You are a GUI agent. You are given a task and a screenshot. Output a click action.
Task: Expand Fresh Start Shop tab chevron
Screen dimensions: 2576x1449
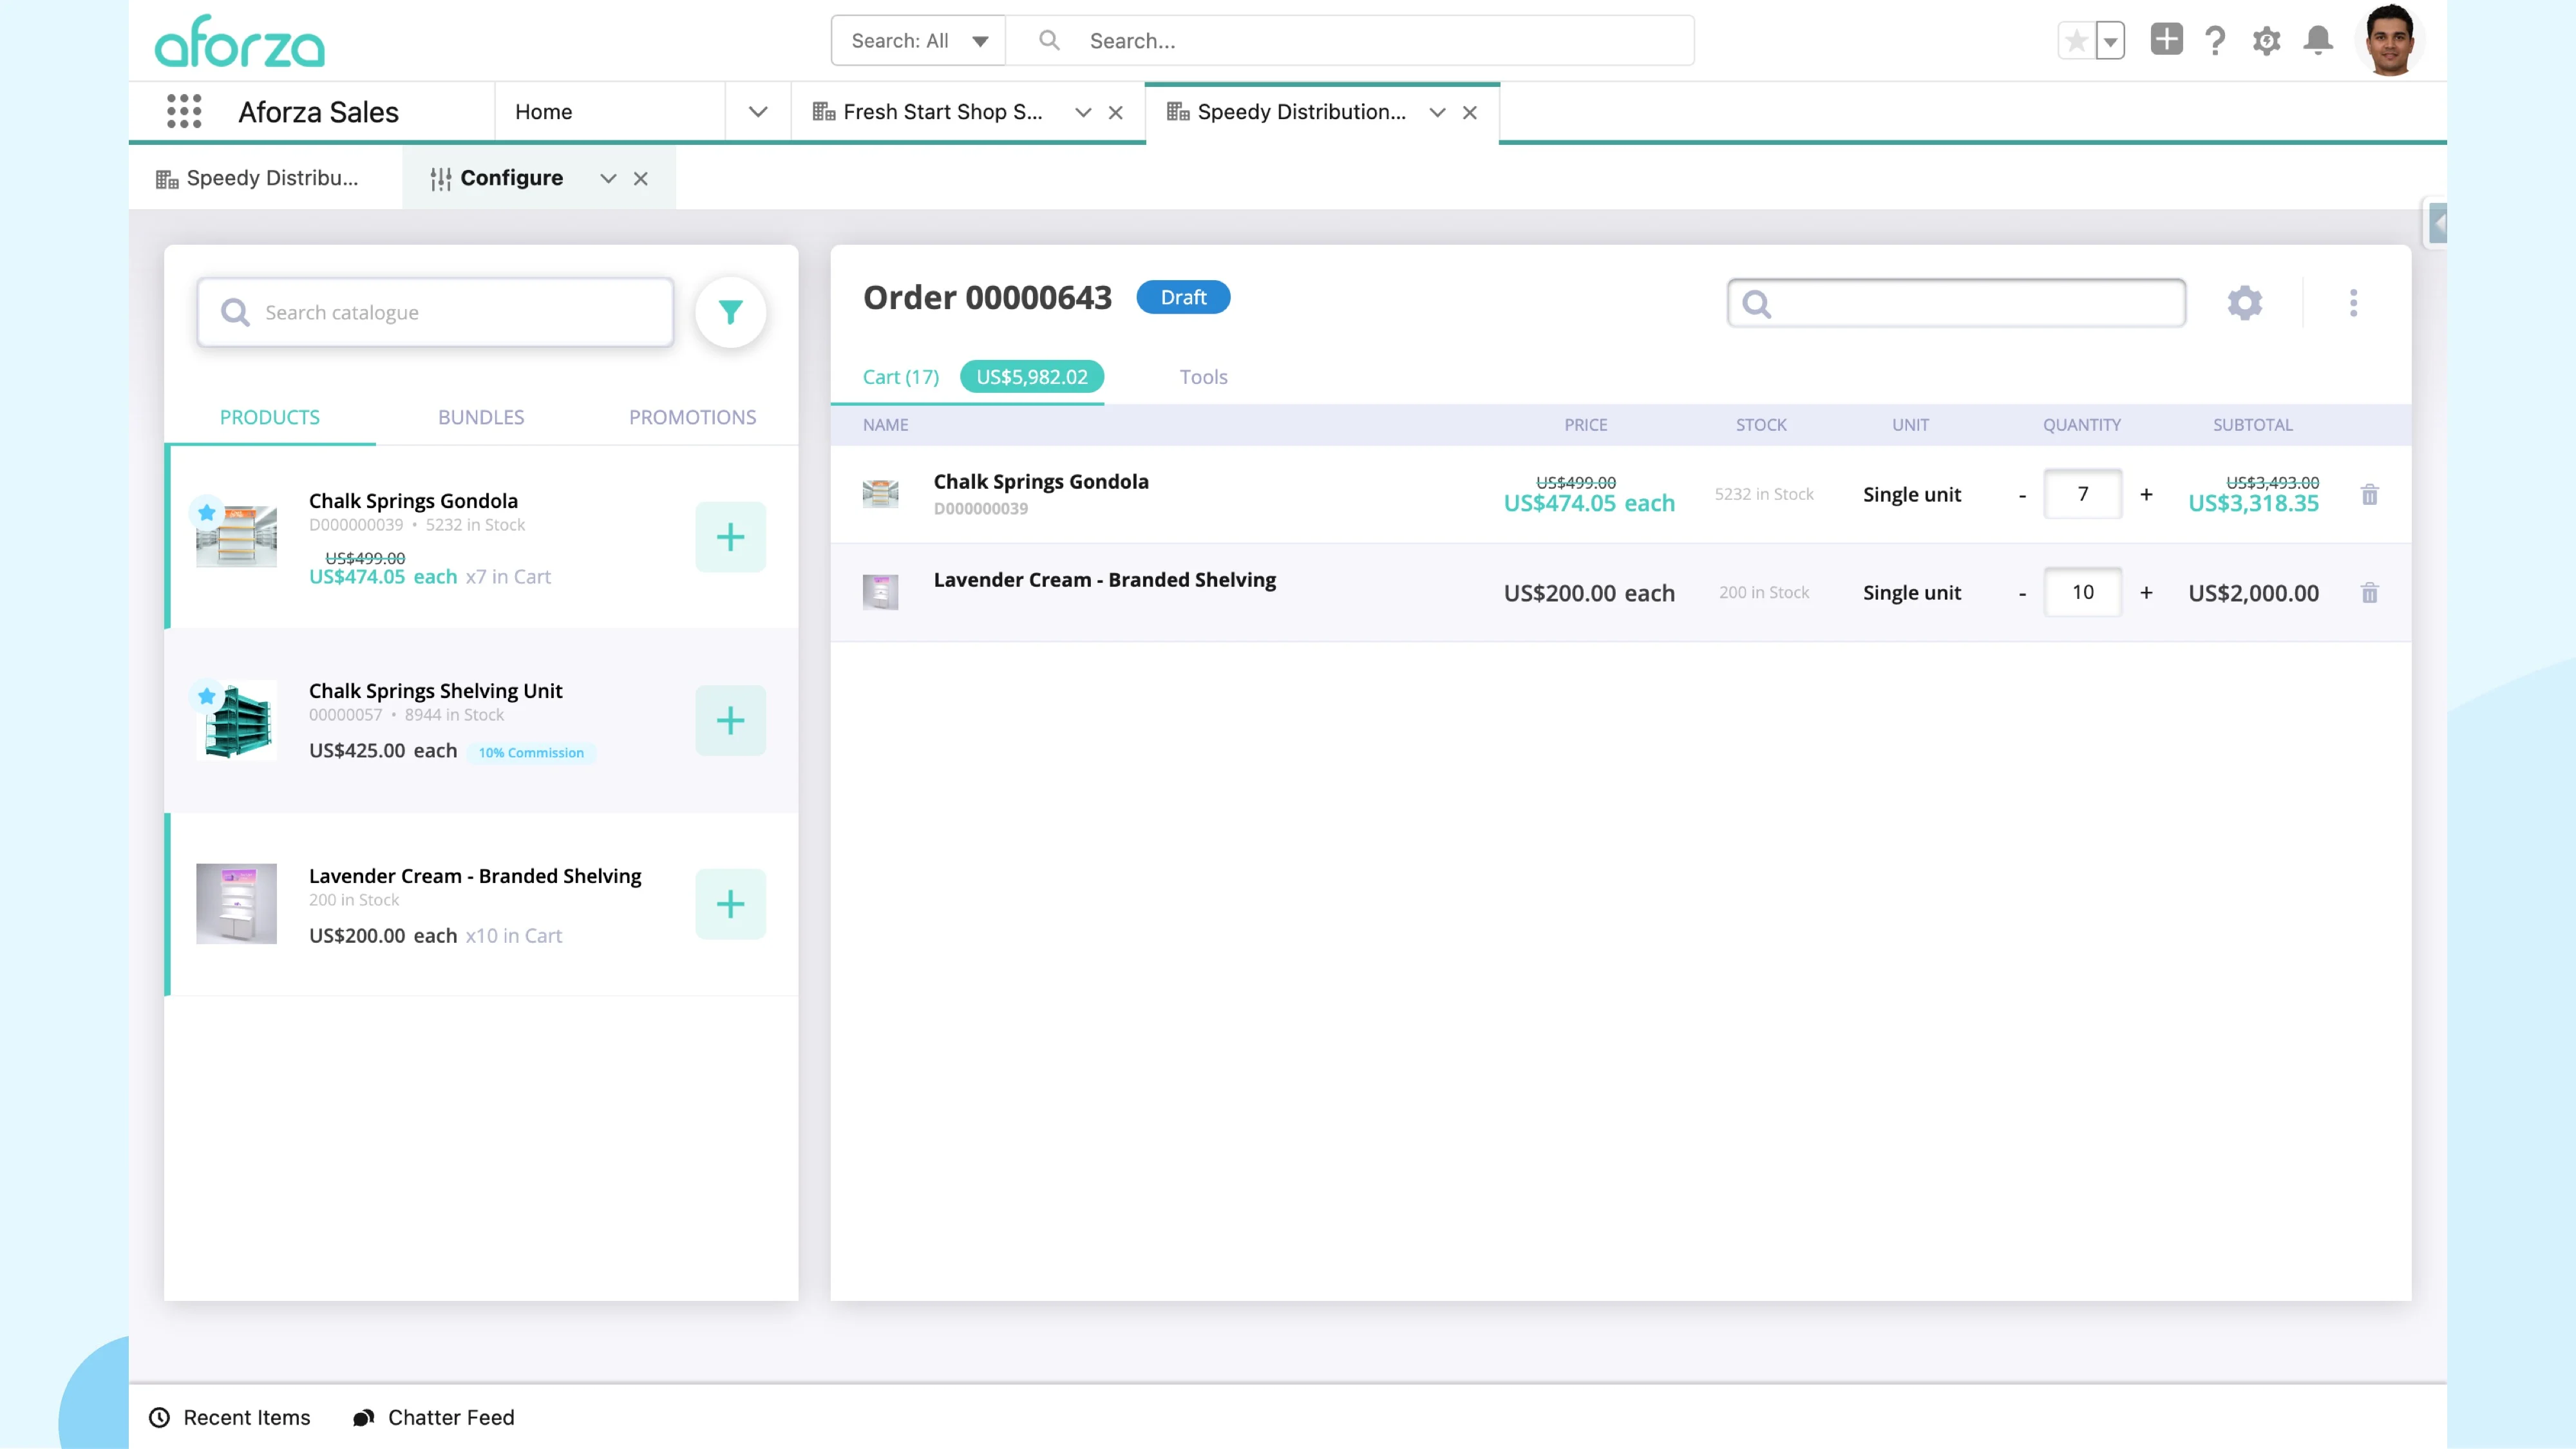click(x=1082, y=112)
